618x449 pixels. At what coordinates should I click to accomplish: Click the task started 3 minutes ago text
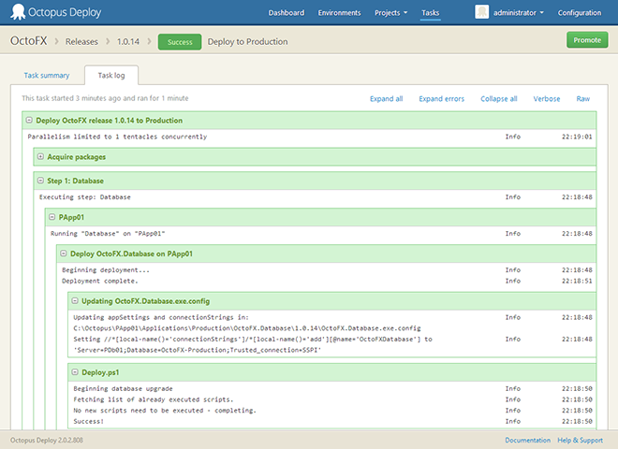tap(105, 98)
